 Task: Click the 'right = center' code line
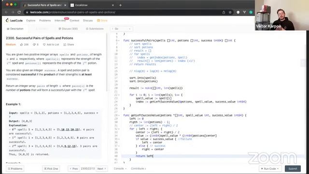tap(153, 149)
